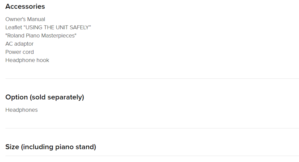
Task: Click the word Leaflet in the accessories list
Action: [14, 27]
